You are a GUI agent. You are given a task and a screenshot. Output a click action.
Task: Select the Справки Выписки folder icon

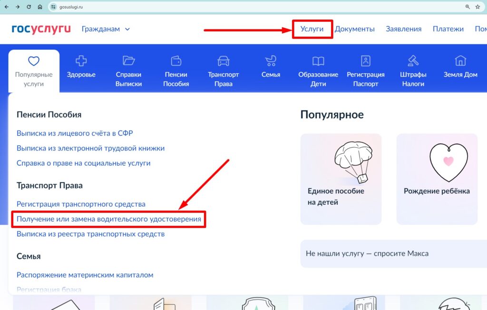coord(128,61)
